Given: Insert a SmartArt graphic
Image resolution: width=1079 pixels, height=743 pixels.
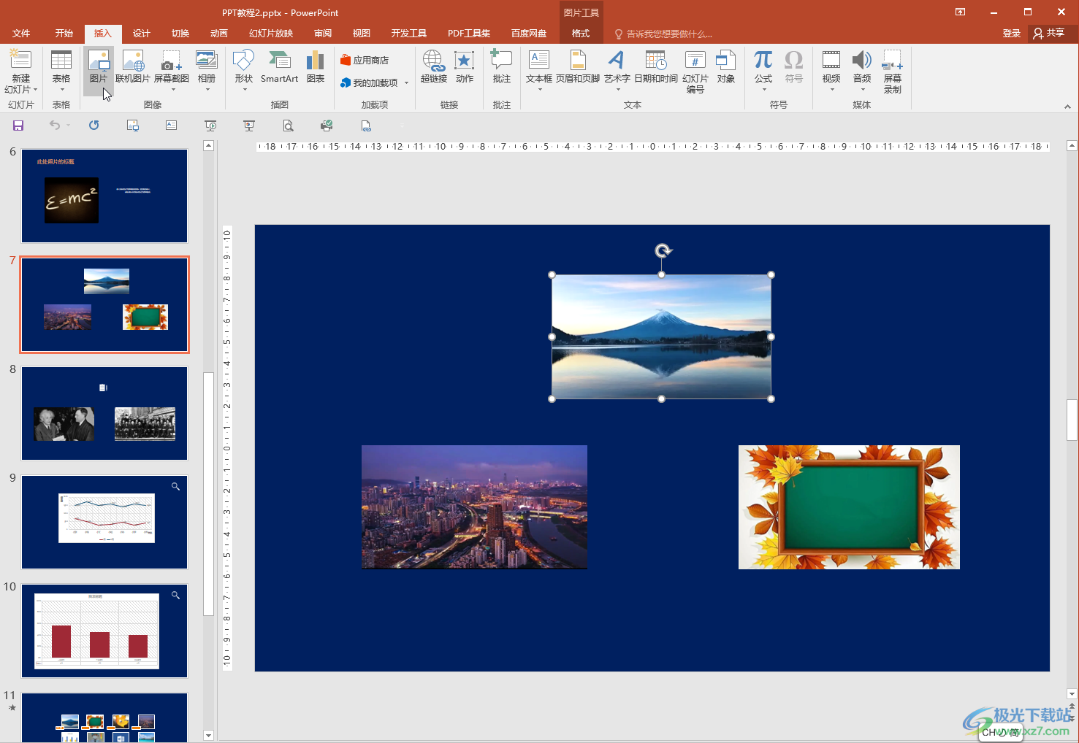Looking at the screenshot, I should coord(279,66).
